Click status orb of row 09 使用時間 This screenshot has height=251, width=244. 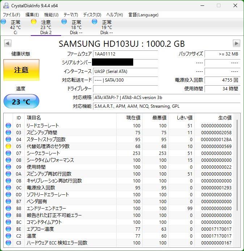click(8, 167)
